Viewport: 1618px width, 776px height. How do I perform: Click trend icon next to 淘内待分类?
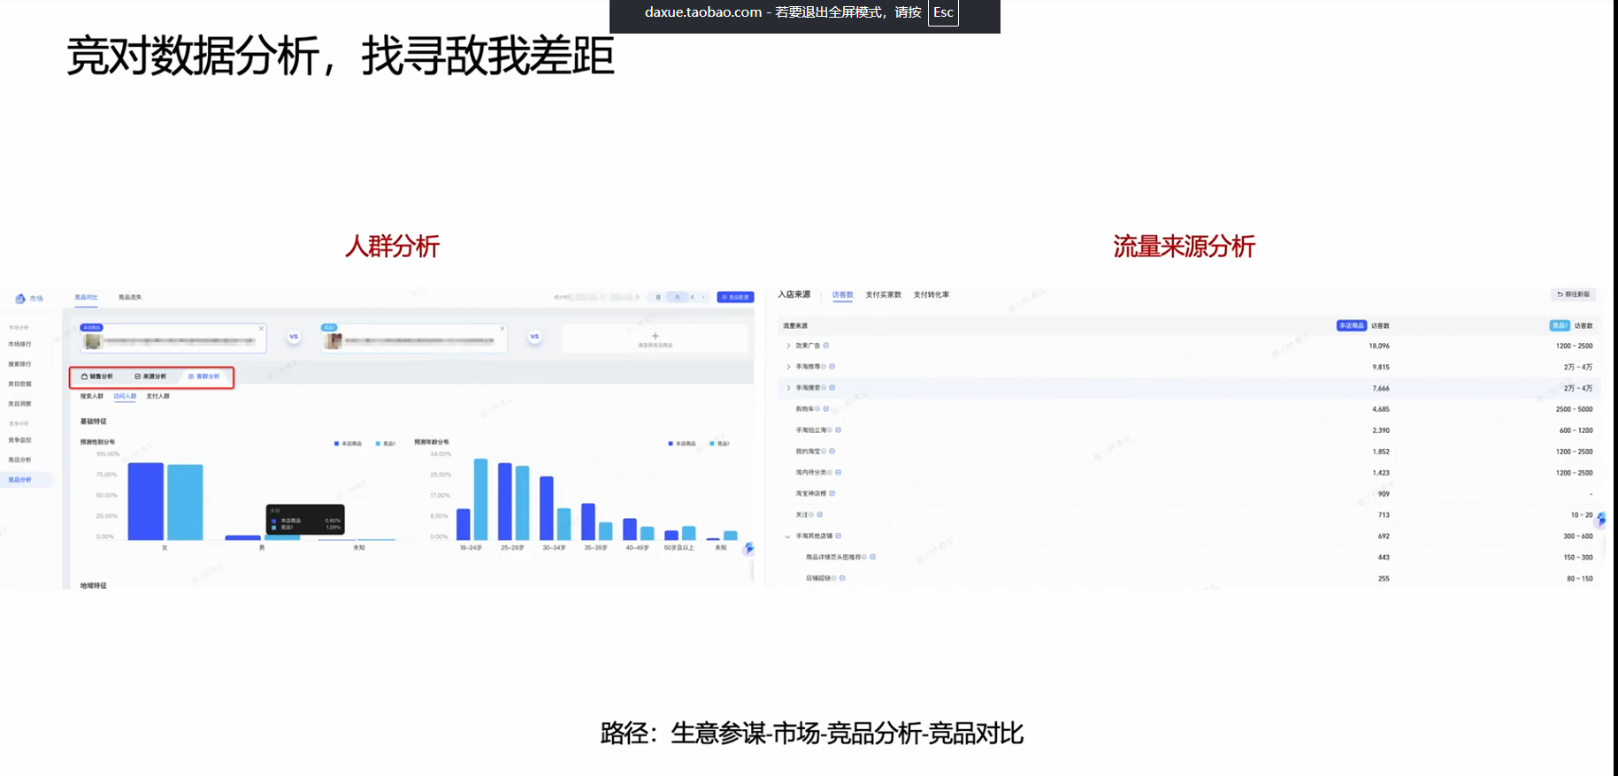point(839,473)
